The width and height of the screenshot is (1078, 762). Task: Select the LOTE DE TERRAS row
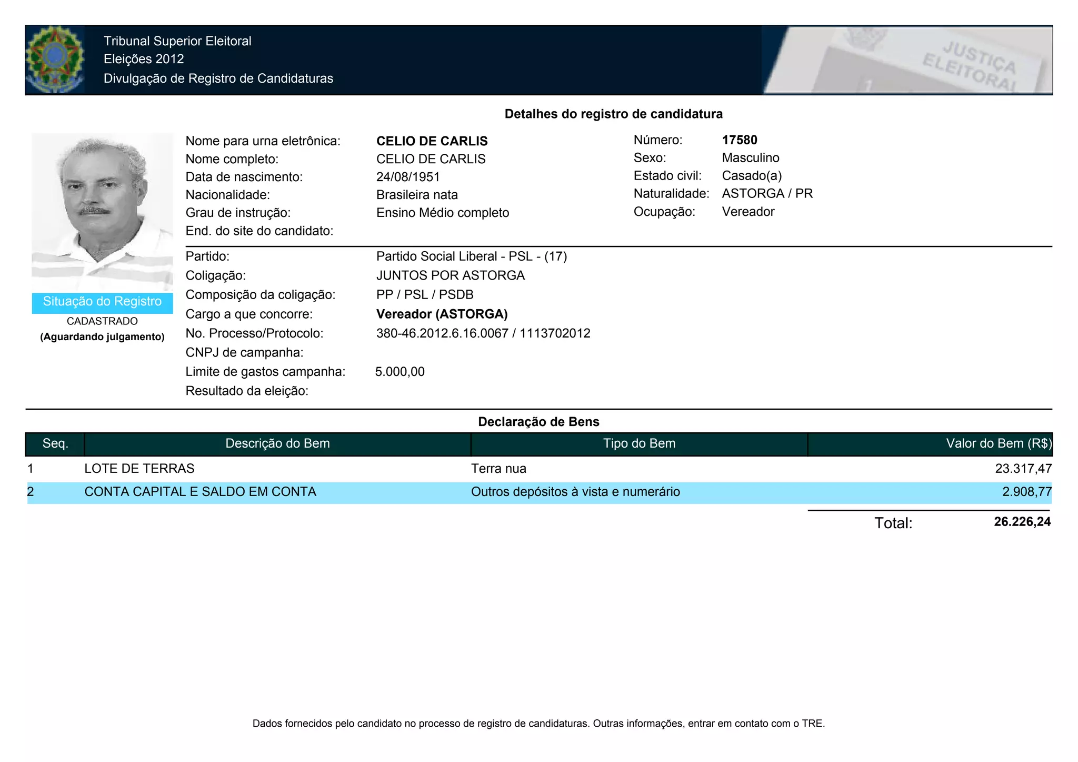[x=139, y=469]
